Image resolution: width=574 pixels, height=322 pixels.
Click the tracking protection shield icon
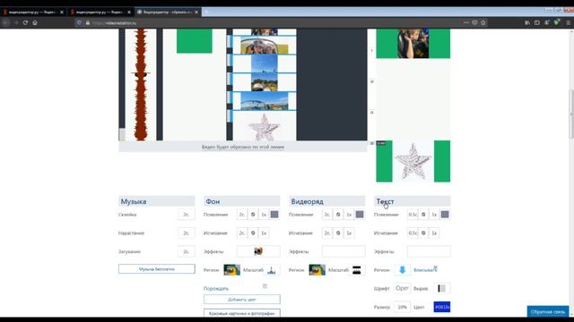79,22
